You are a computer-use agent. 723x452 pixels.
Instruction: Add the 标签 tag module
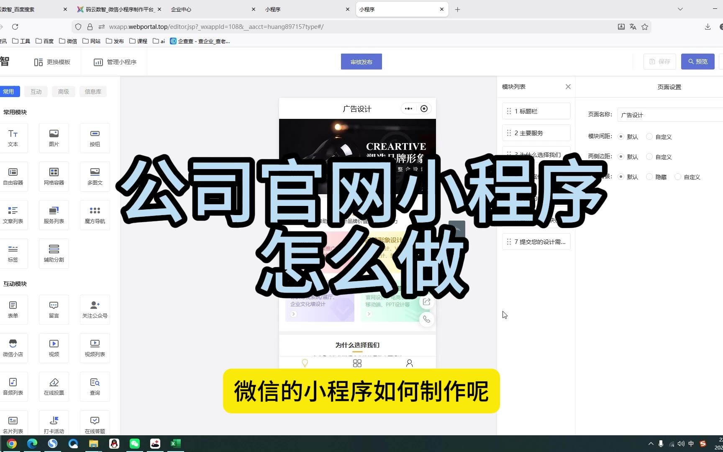click(13, 254)
